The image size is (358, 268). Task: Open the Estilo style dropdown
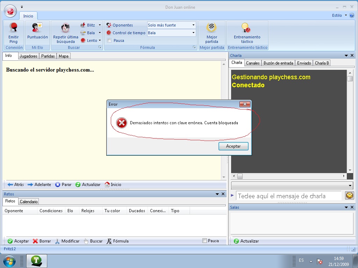[339, 15]
